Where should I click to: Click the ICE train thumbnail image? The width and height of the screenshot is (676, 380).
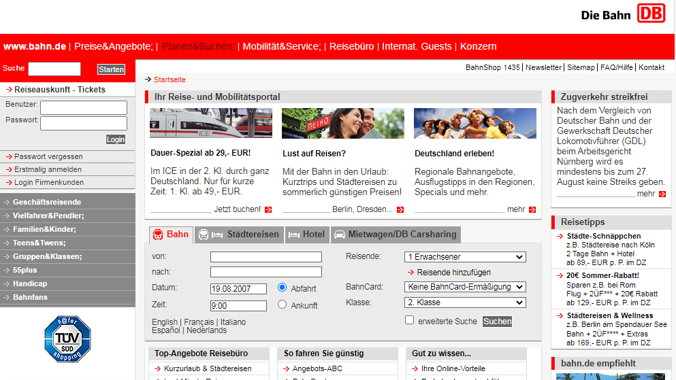211,123
